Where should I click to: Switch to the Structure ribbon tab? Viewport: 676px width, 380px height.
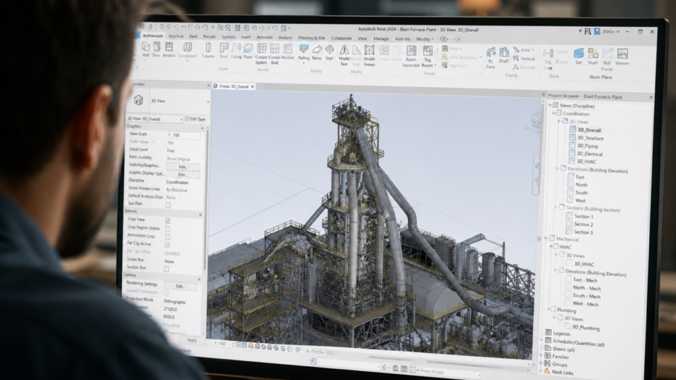pyautogui.click(x=176, y=36)
